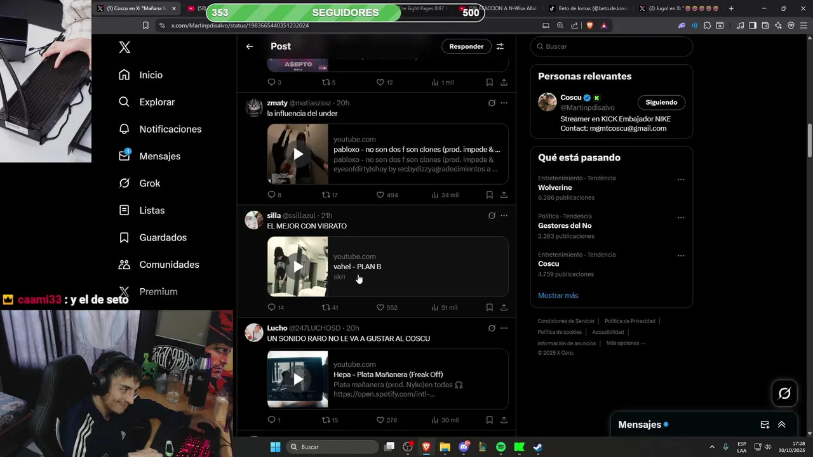Click the Buscar search field on X
813x457 pixels.
pos(611,46)
